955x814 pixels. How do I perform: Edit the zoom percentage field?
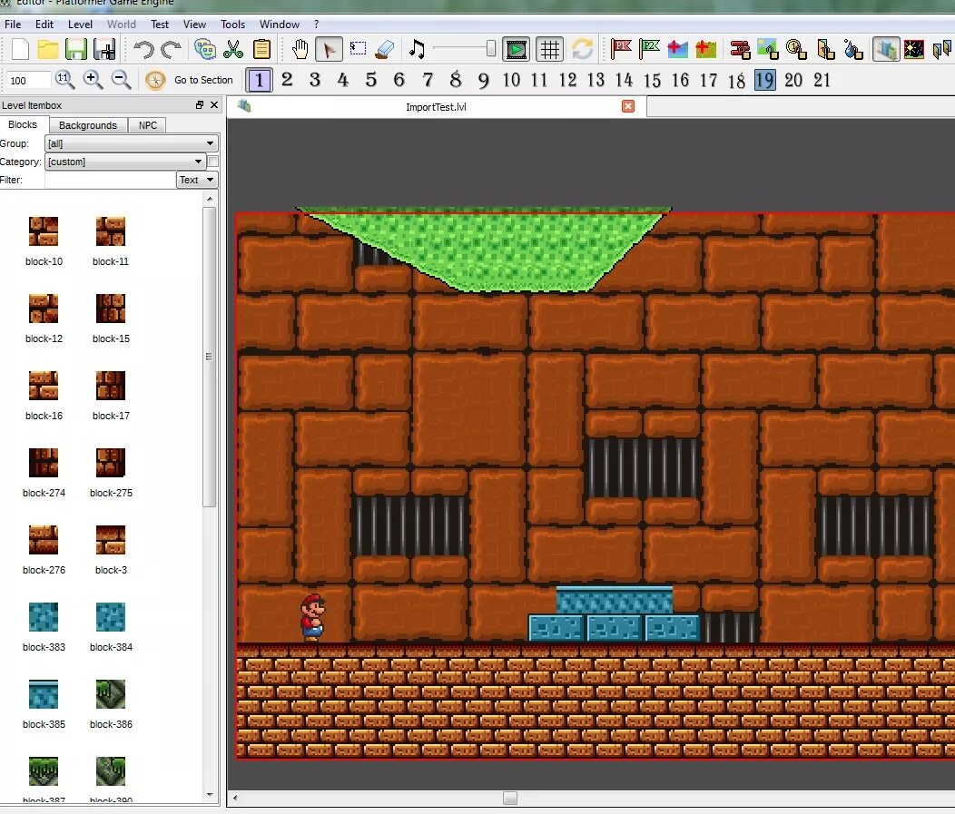point(28,81)
